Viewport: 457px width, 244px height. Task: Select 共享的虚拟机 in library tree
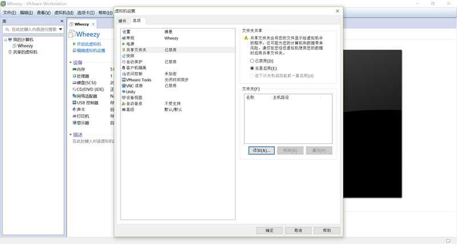(x=25, y=52)
